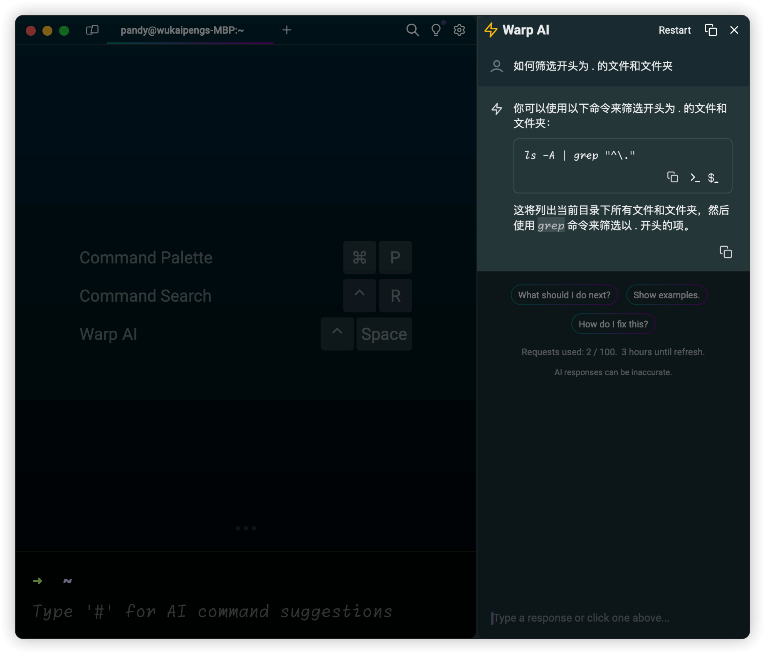
Task: Click the How do I fix this? button
Action: click(613, 324)
